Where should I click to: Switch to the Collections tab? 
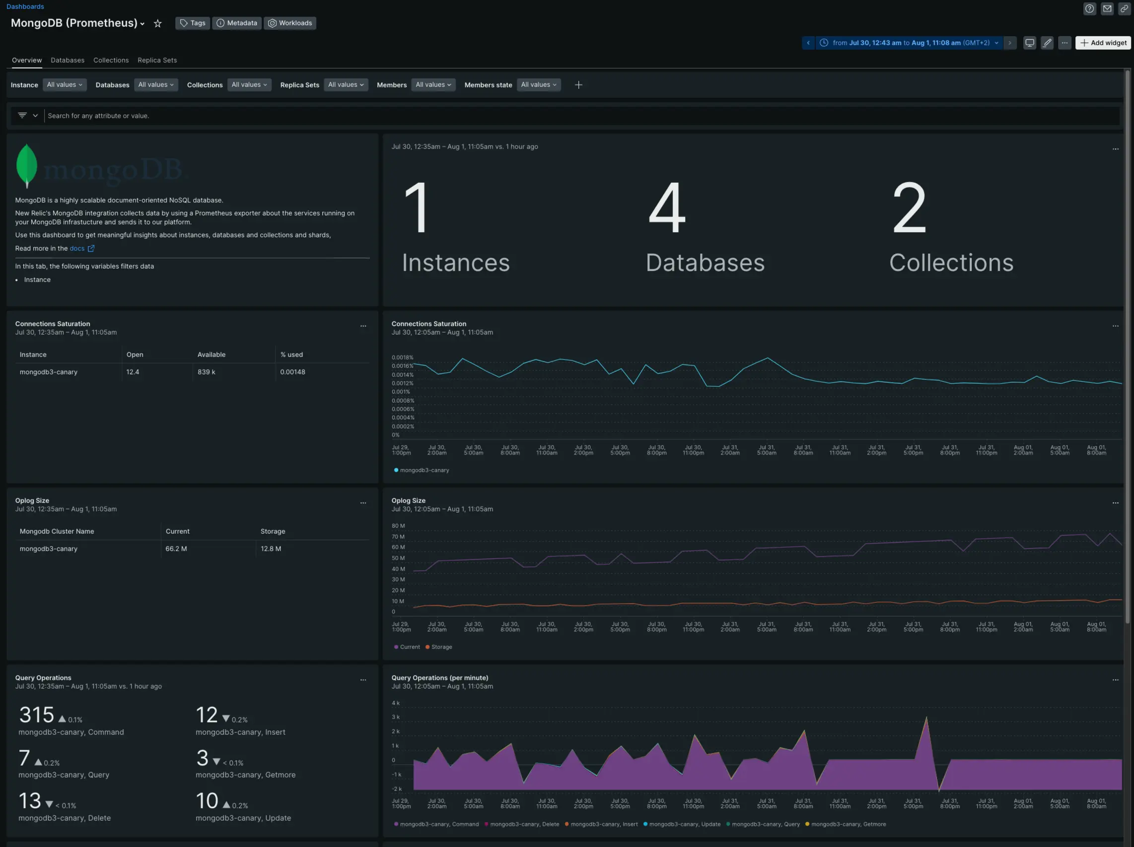click(x=111, y=61)
